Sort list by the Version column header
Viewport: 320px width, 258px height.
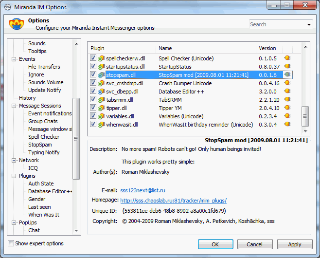click(x=269, y=48)
